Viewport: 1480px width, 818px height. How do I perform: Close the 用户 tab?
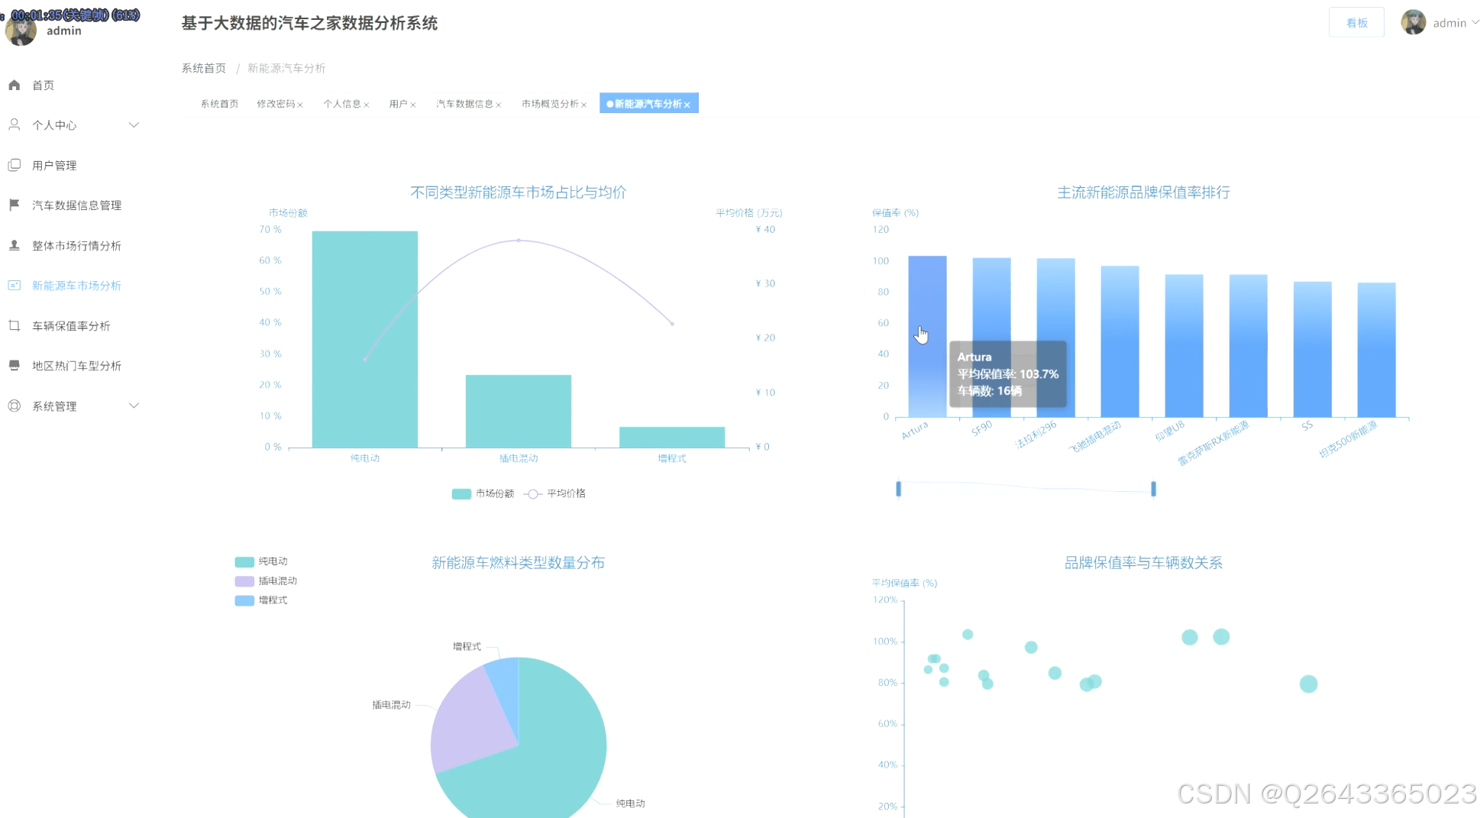click(x=413, y=105)
